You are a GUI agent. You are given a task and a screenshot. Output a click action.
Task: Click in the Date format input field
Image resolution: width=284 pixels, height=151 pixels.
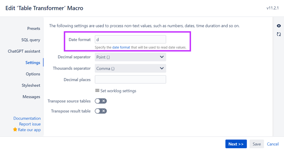pyautogui.click(x=130, y=39)
